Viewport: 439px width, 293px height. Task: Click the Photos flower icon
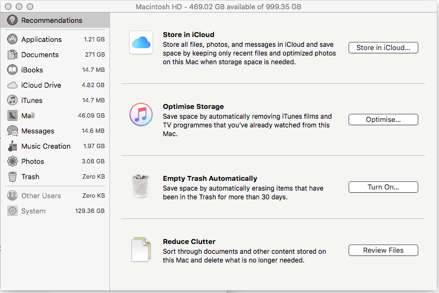(13, 161)
